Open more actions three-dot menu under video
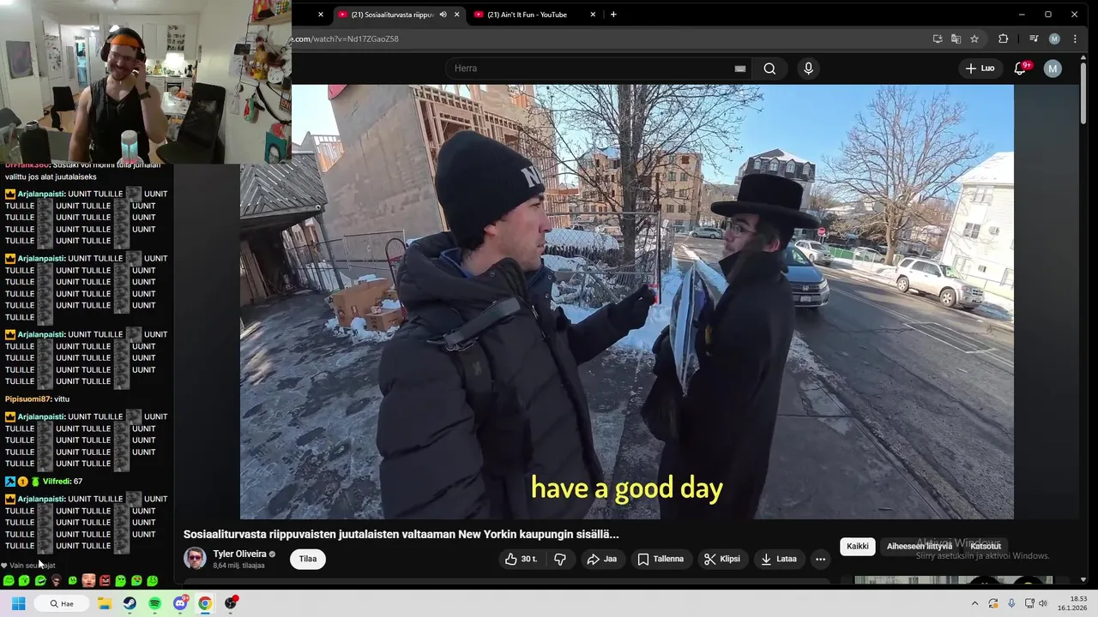This screenshot has width=1098, height=617. (820, 559)
